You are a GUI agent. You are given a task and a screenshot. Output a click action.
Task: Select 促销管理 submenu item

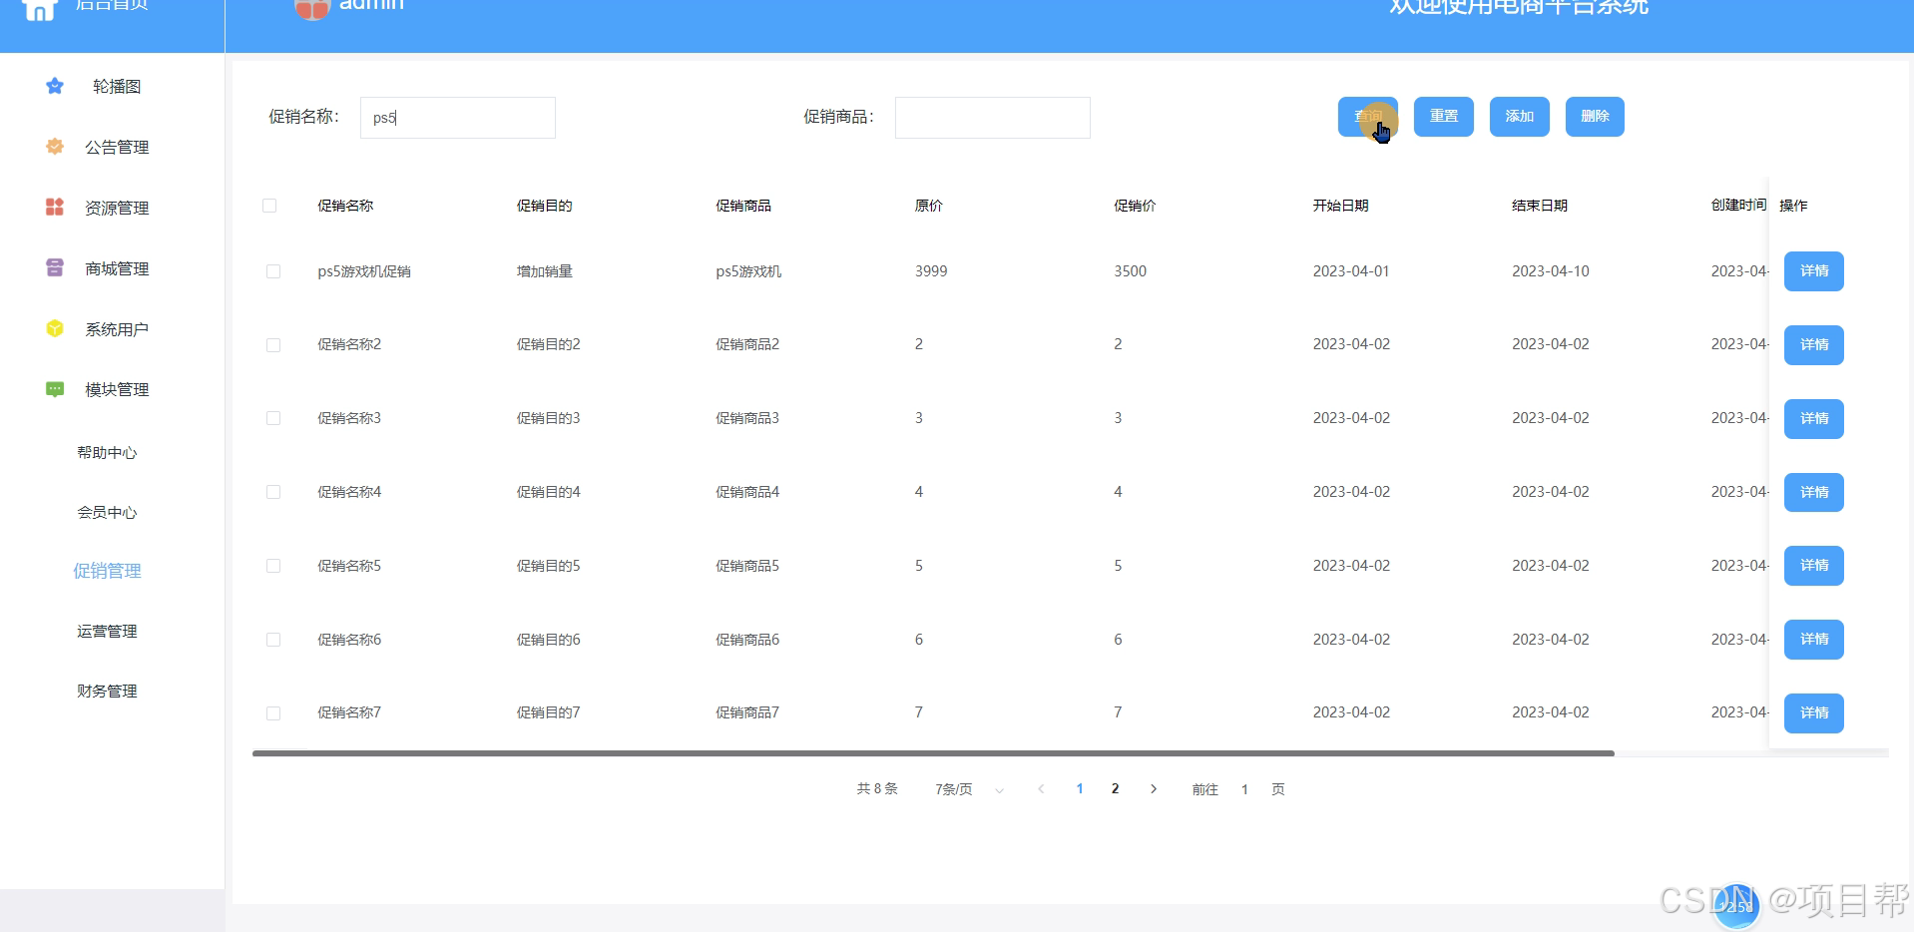click(107, 571)
